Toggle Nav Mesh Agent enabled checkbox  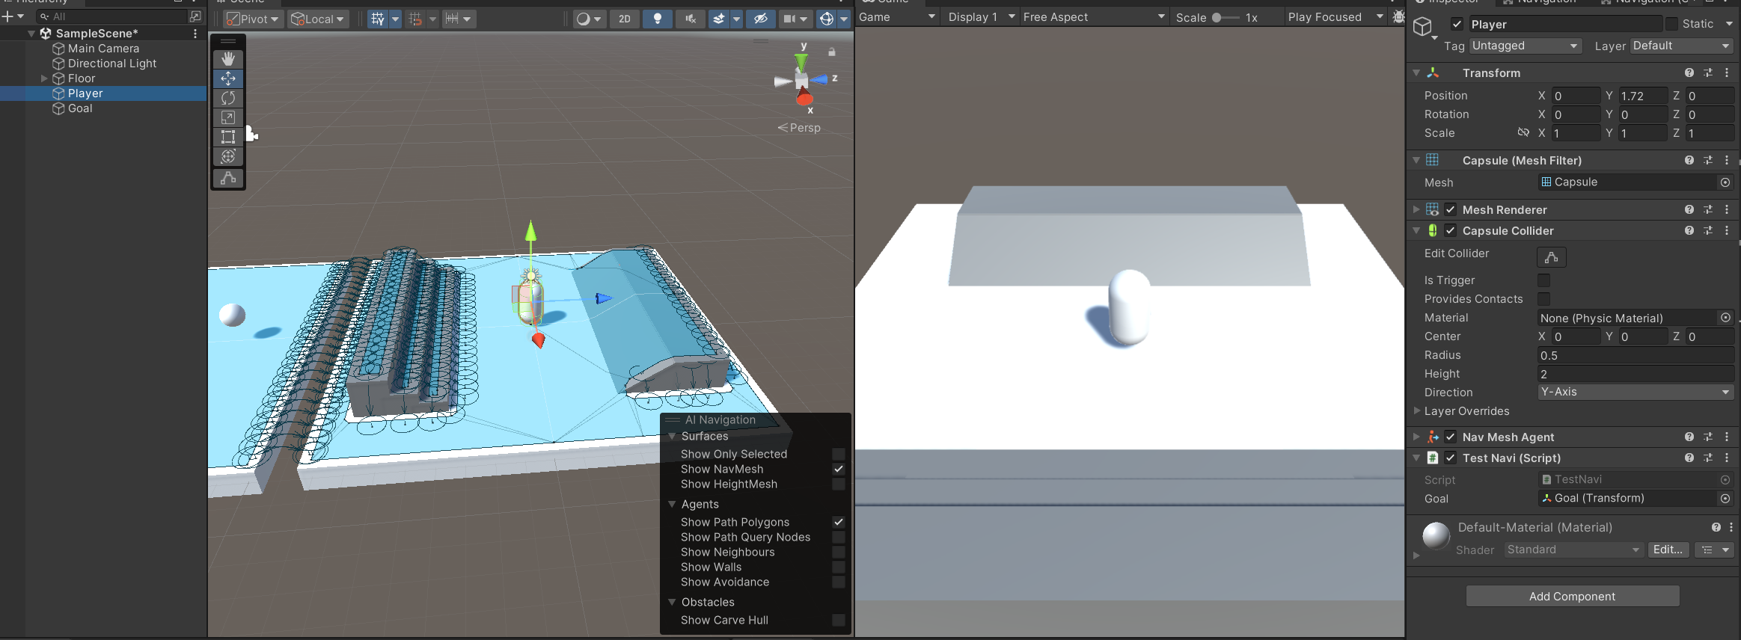1450,437
